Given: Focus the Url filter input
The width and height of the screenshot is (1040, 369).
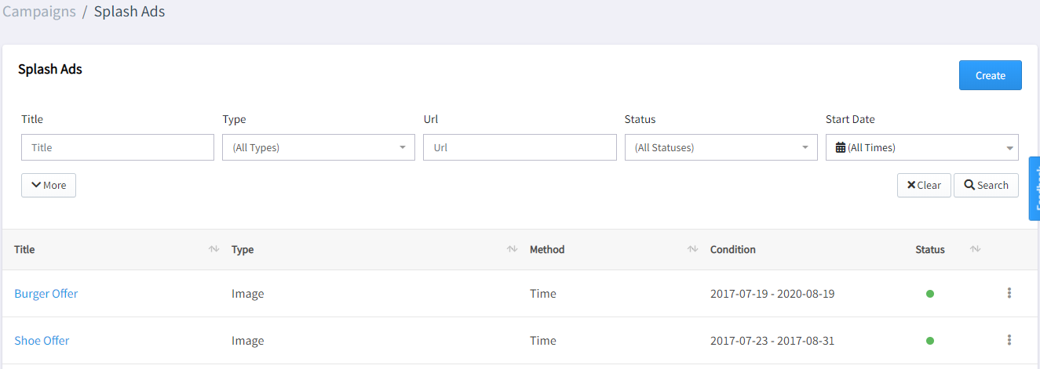Looking at the screenshot, I should 520,147.
